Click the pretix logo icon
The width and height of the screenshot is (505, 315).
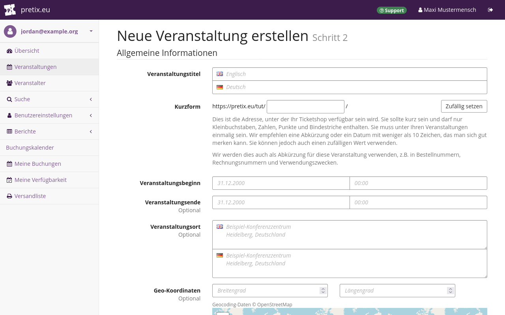(x=10, y=10)
